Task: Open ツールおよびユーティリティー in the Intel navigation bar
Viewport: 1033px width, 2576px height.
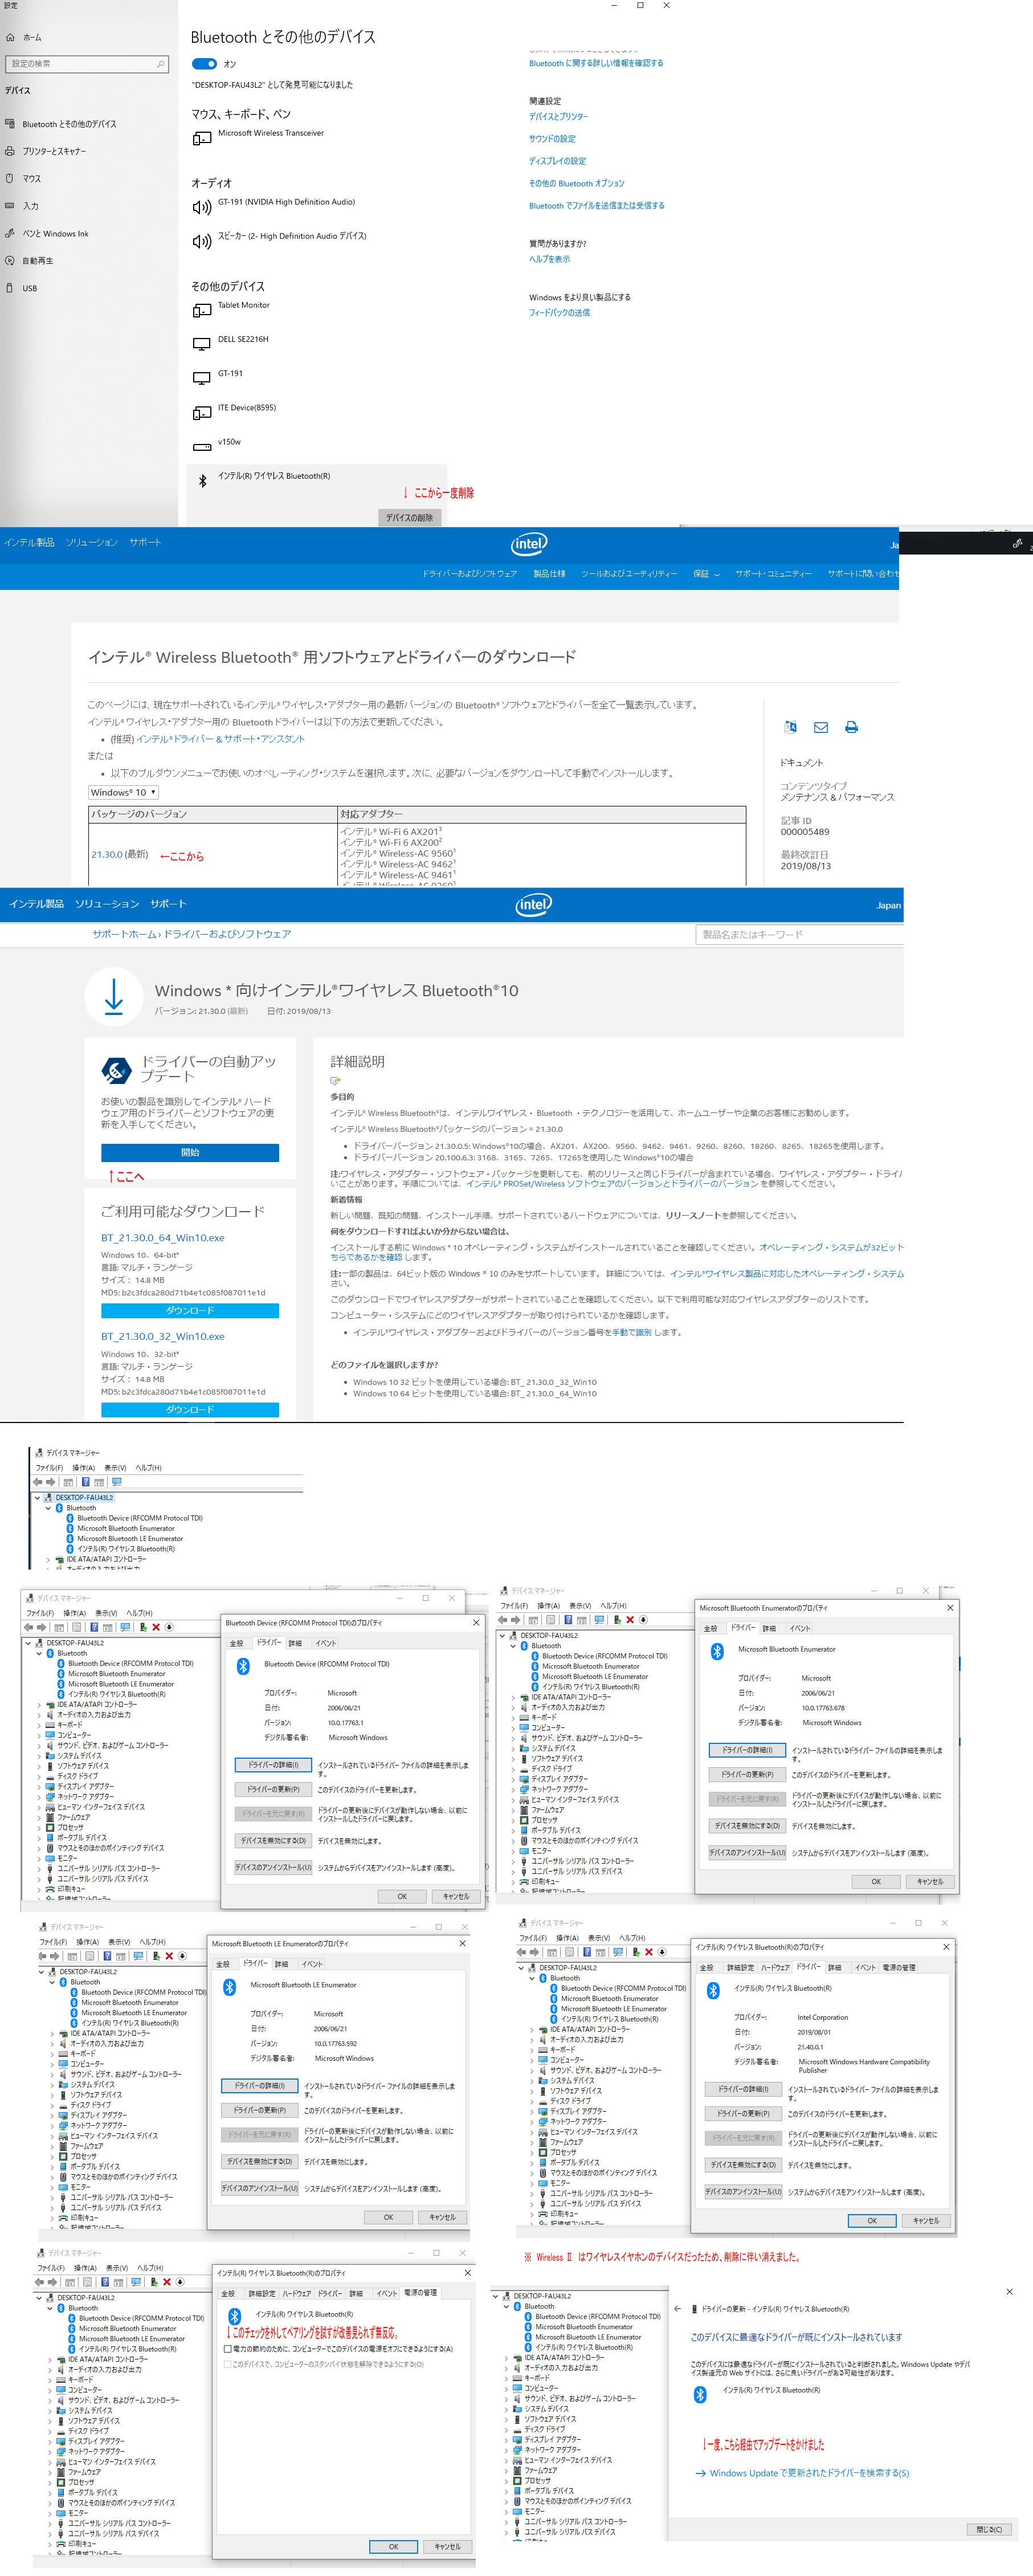Action: click(x=629, y=574)
